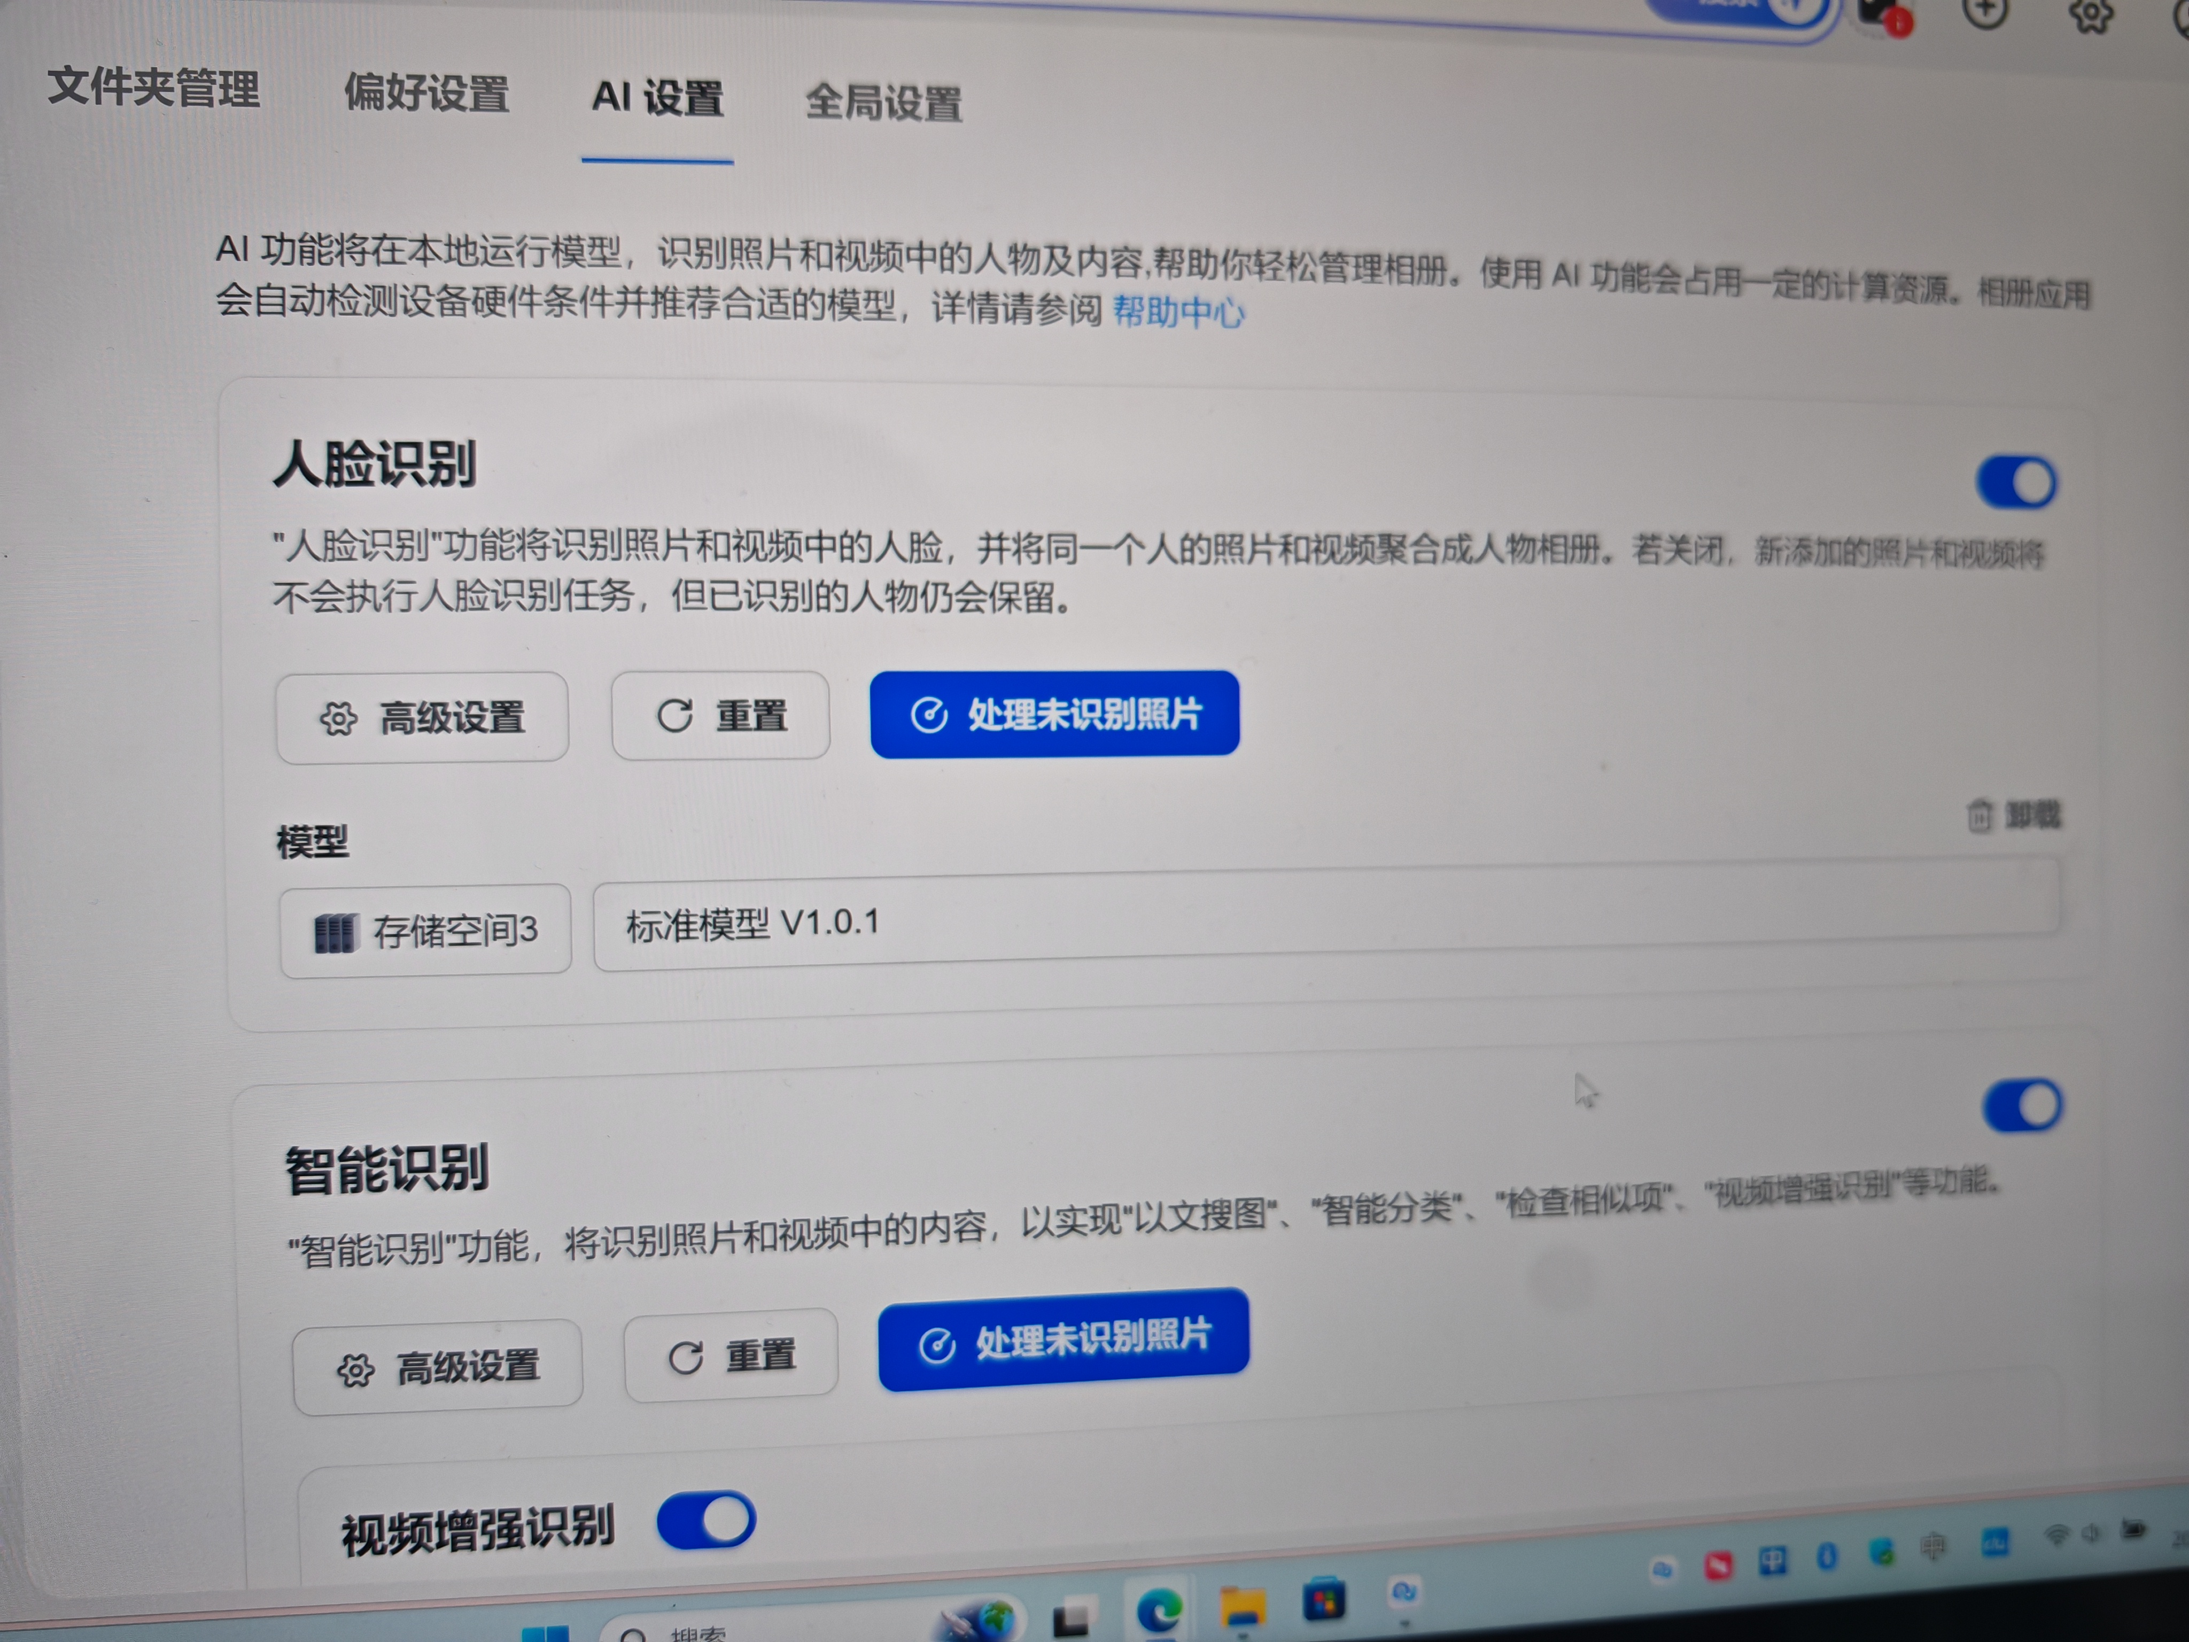Screen dimensions: 2189x1642
Task: Open Microsoft Store icon in taskbar
Action: (1324, 1599)
